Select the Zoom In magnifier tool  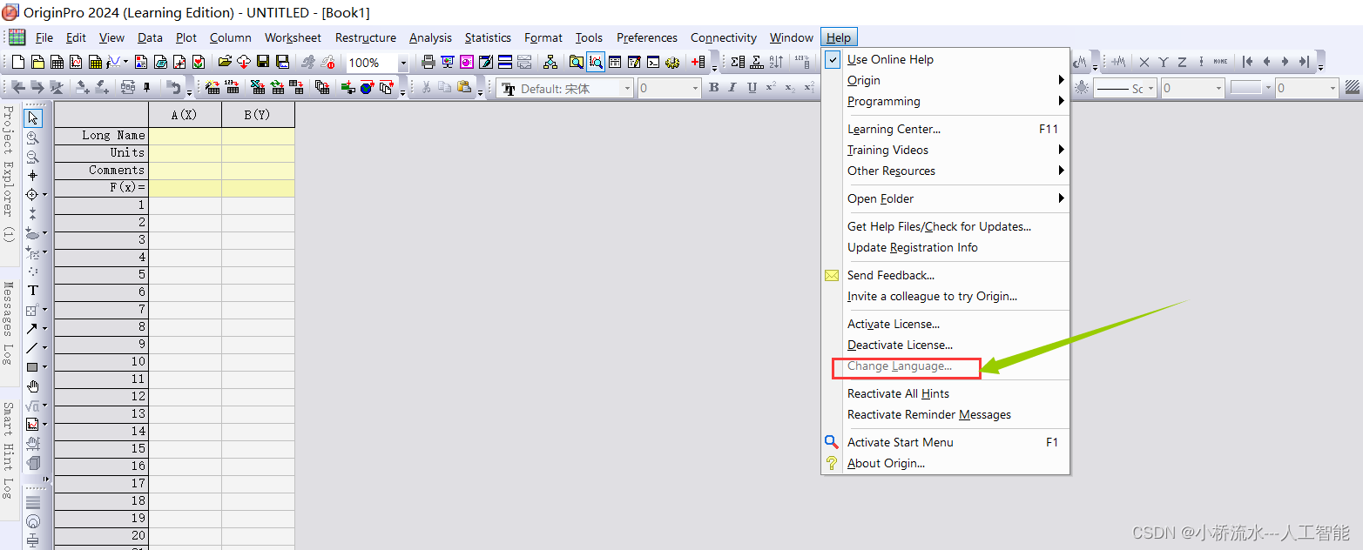click(33, 137)
